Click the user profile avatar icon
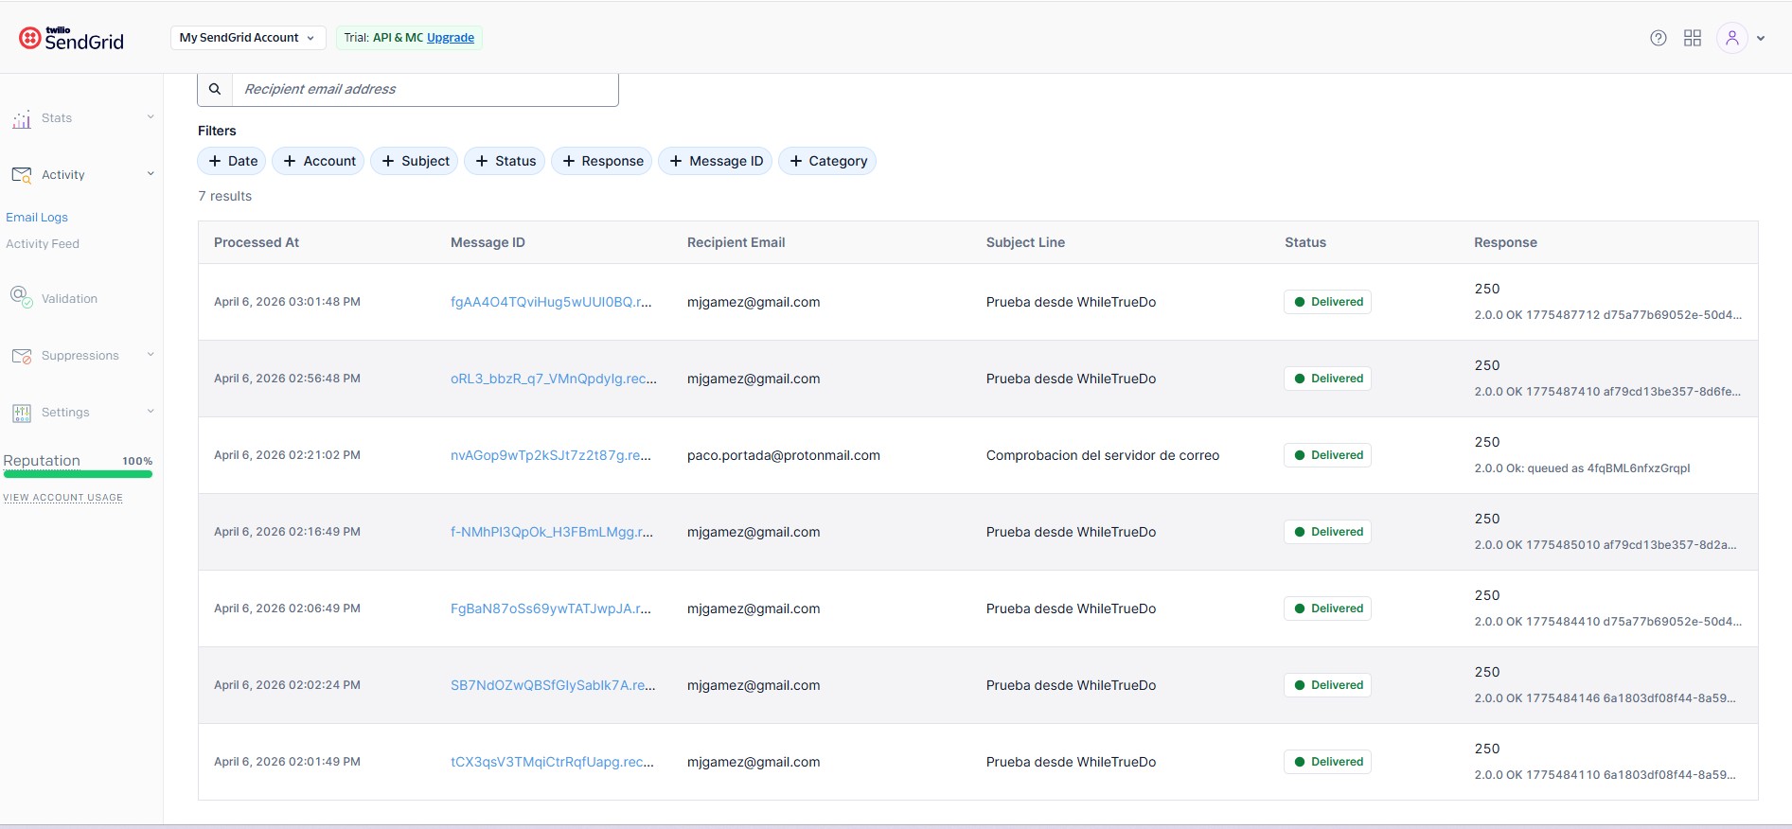 point(1731,38)
